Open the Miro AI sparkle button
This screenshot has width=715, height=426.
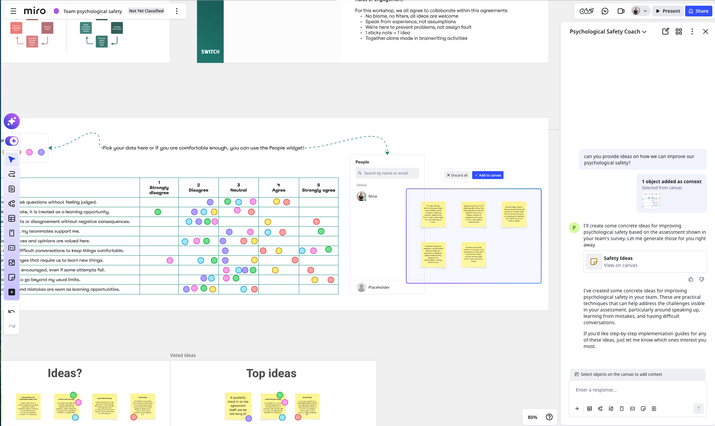pyautogui.click(x=12, y=121)
